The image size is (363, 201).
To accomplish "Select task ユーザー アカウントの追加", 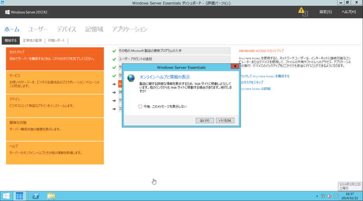I will click(x=174, y=59).
